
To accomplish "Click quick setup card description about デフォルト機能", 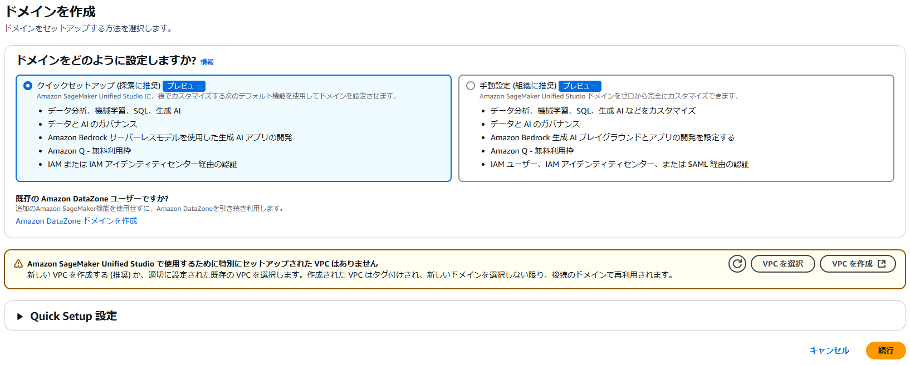I will click(x=218, y=96).
